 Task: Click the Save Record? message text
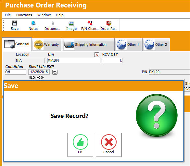(x=69, y=116)
